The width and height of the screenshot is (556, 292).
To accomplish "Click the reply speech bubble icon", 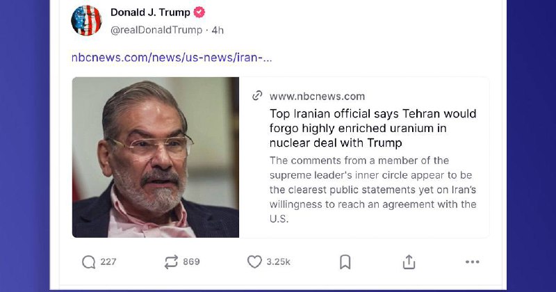I will point(88,262).
